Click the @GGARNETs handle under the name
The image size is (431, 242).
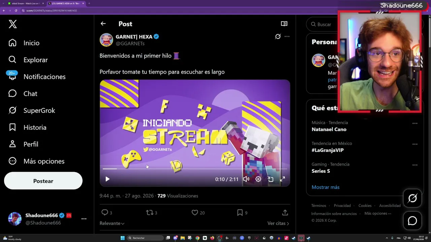tap(130, 43)
